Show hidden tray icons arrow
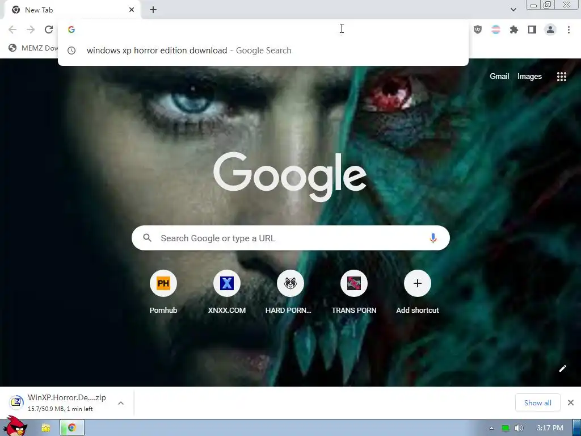The height and width of the screenshot is (436, 581). click(x=492, y=428)
